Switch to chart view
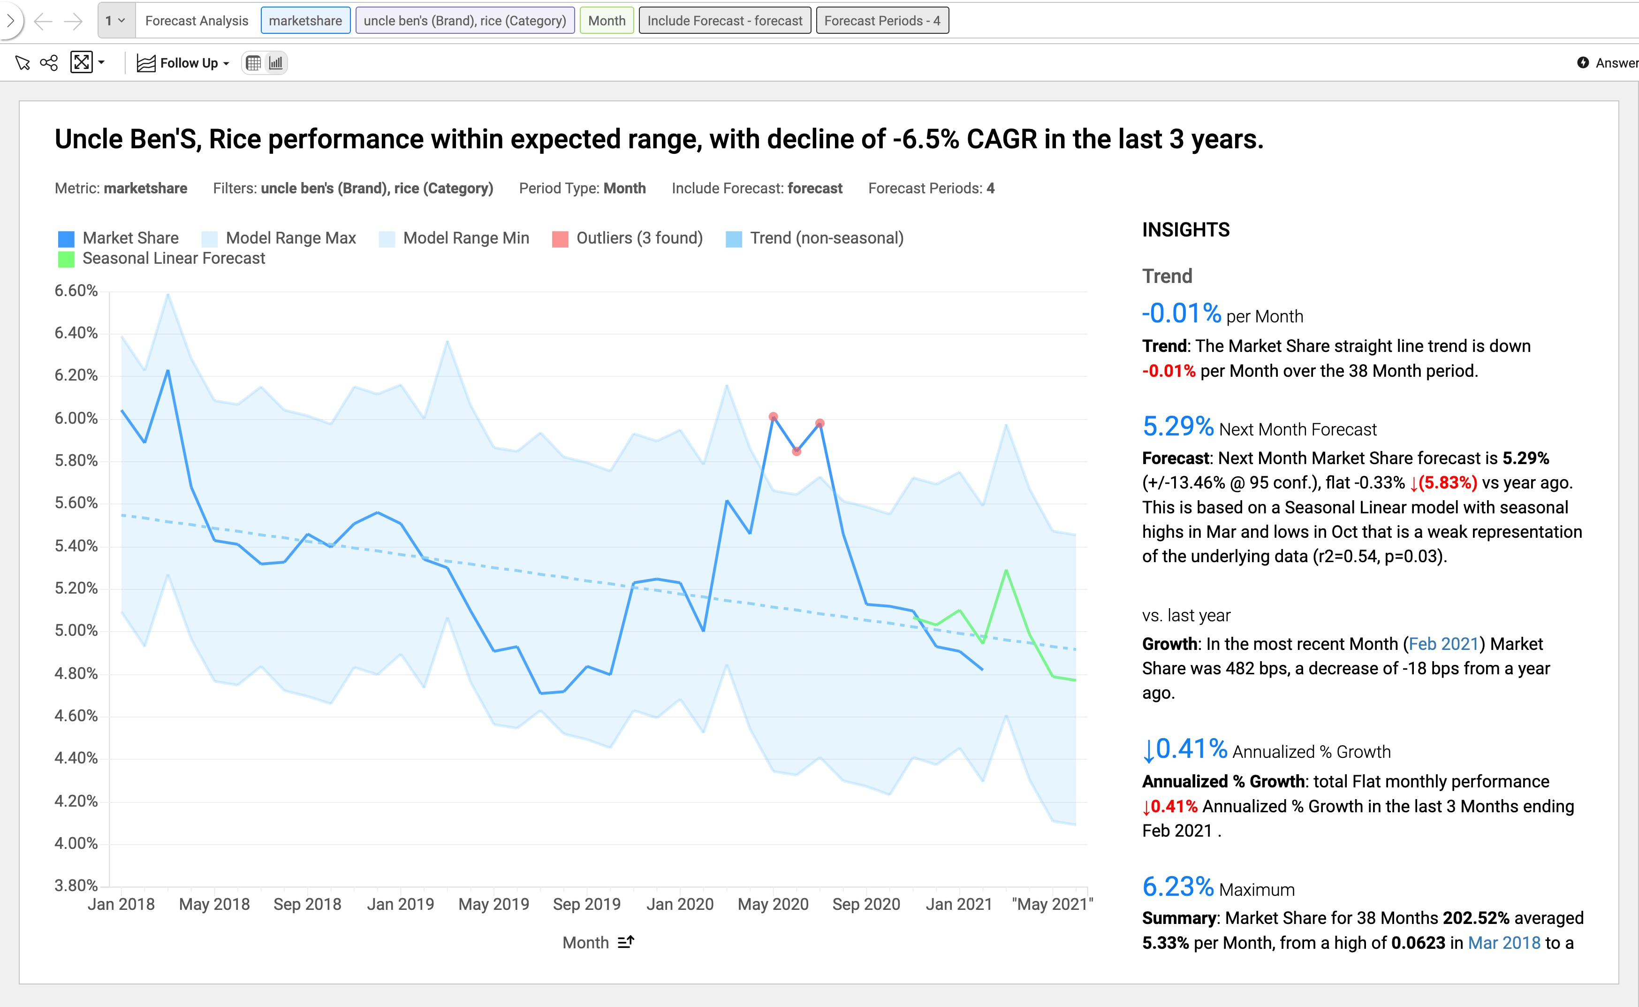The height and width of the screenshot is (1007, 1639). pos(276,63)
